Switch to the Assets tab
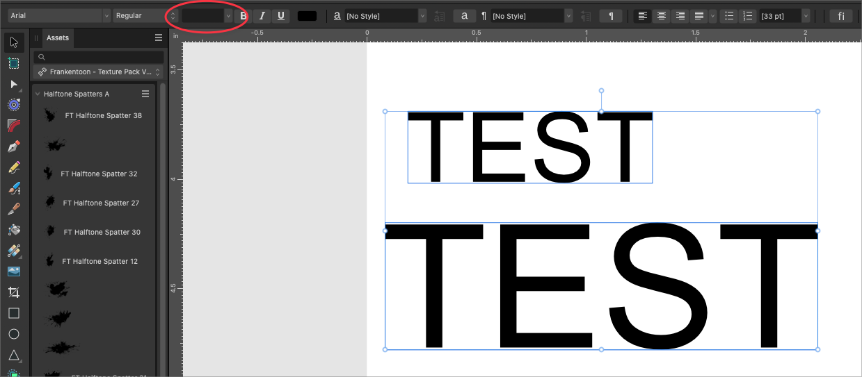 (58, 38)
